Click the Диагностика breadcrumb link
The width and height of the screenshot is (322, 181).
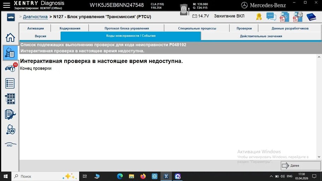coord(35,17)
